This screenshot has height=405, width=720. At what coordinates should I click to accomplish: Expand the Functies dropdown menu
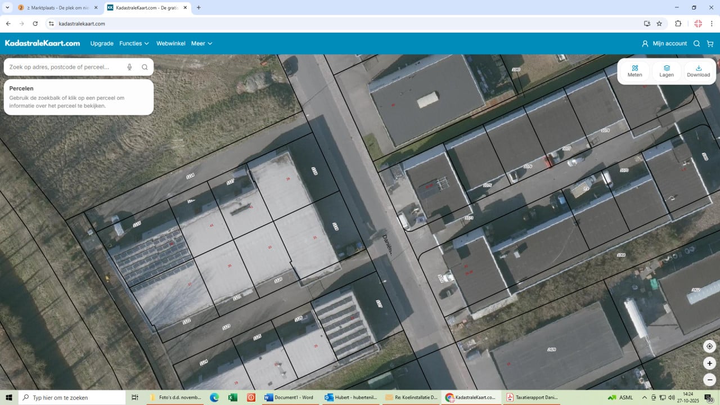[x=134, y=43]
